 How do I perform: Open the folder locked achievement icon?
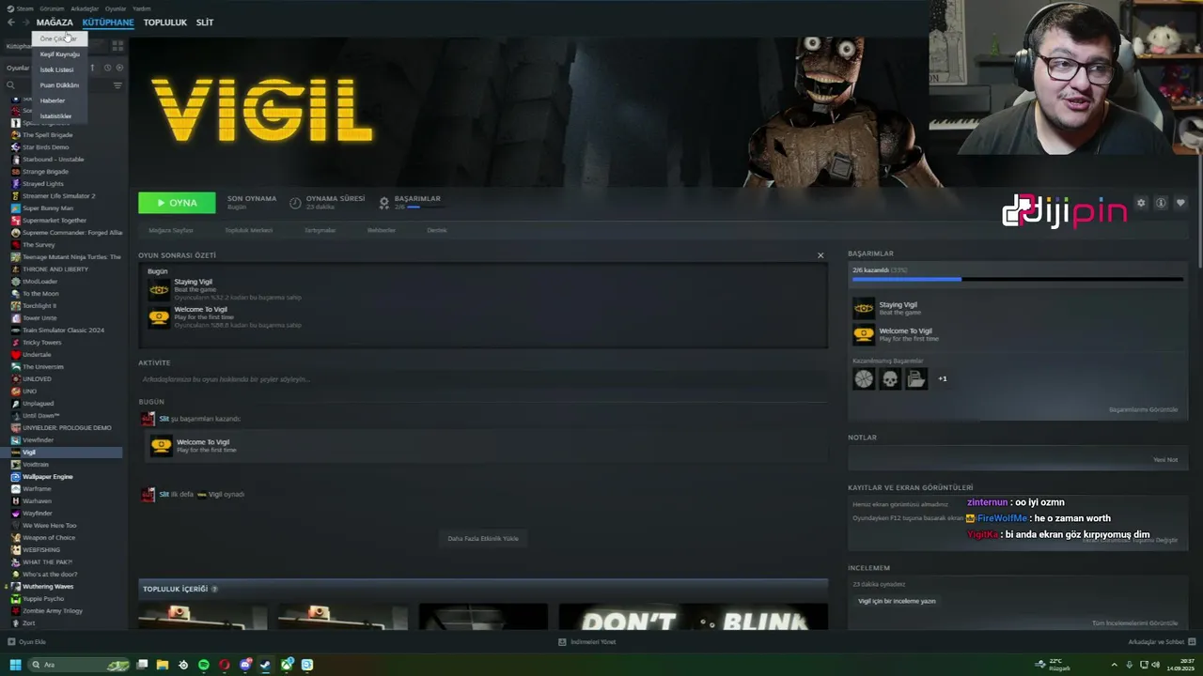(x=916, y=378)
